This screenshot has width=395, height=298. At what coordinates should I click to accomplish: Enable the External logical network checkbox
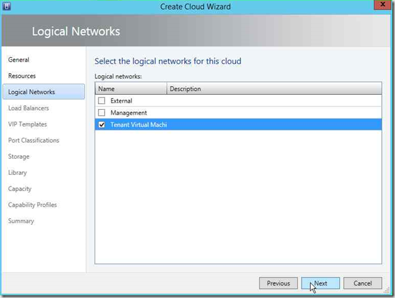[x=101, y=101]
